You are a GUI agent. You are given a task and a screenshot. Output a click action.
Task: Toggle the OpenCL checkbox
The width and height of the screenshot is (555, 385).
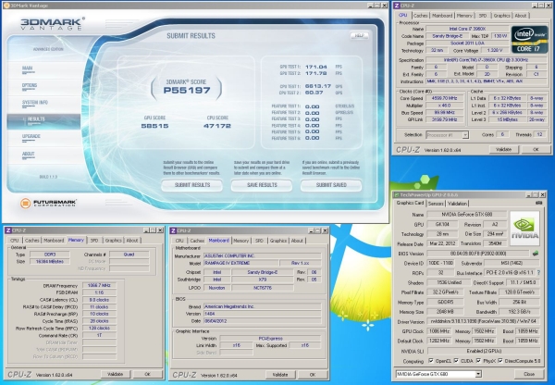coord(431,361)
